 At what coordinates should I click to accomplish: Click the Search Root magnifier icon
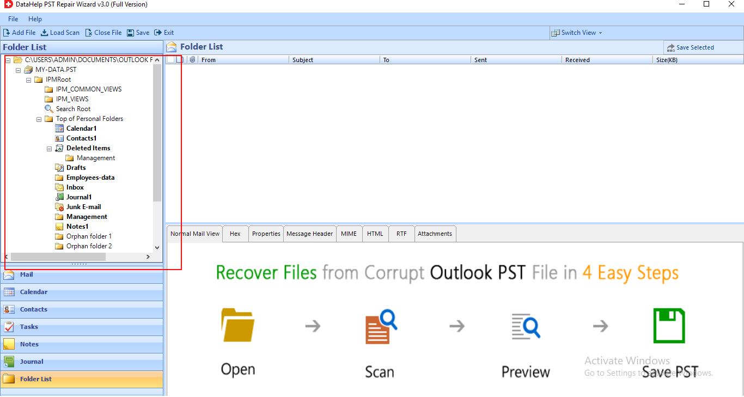click(49, 109)
